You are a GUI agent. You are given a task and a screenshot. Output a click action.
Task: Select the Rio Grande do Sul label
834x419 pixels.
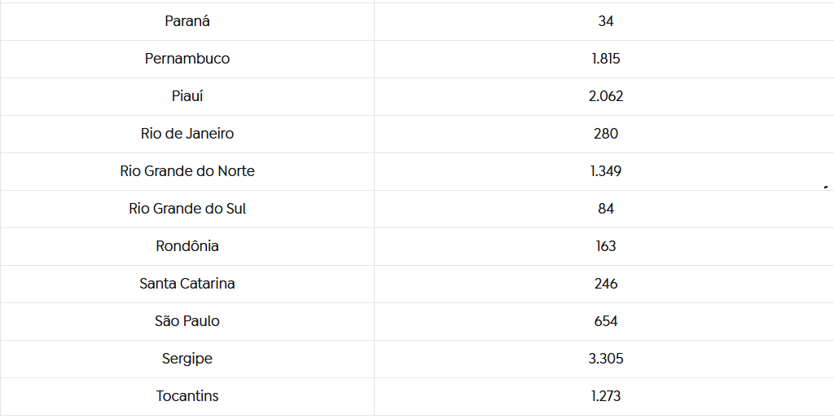(x=187, y=209)
